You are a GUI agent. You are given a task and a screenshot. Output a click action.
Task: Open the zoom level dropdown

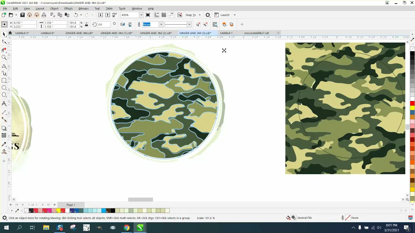coord(141,15)
